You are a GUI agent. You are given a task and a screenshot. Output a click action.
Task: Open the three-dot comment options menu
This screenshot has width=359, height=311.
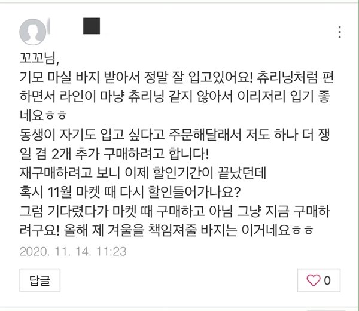(x=340, y=32)
